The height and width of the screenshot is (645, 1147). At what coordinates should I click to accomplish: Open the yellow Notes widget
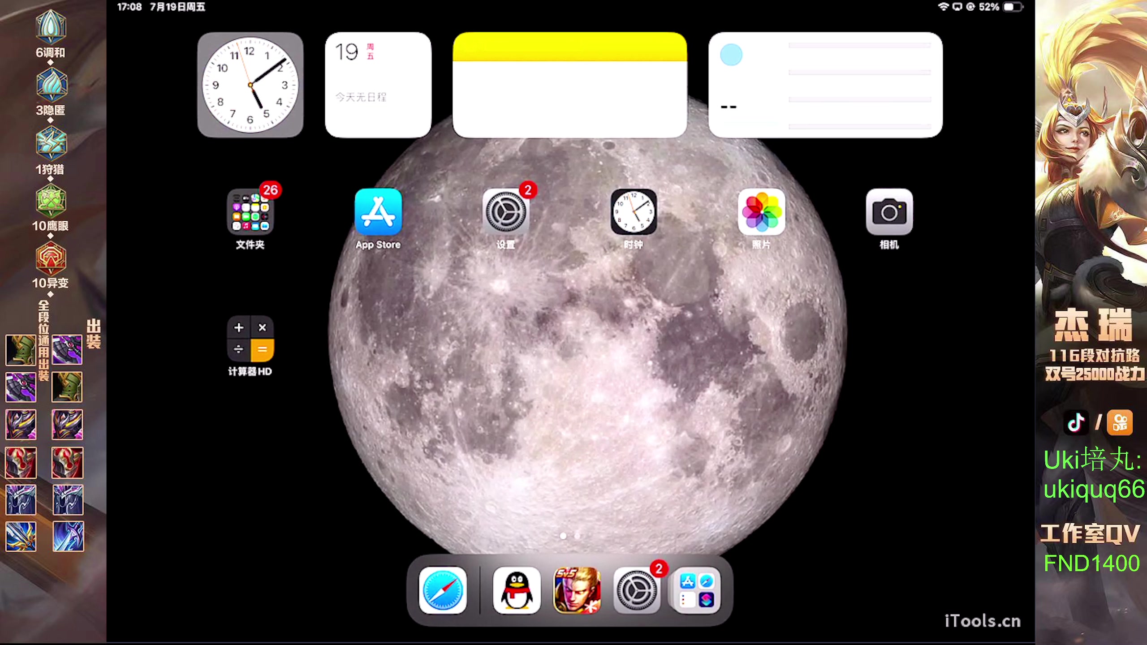coord(569,85)
